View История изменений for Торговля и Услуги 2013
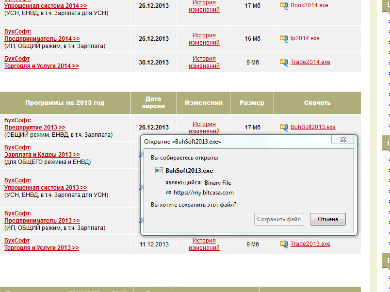390x292 pixels. pyautogui.click(x=204, y=244)
